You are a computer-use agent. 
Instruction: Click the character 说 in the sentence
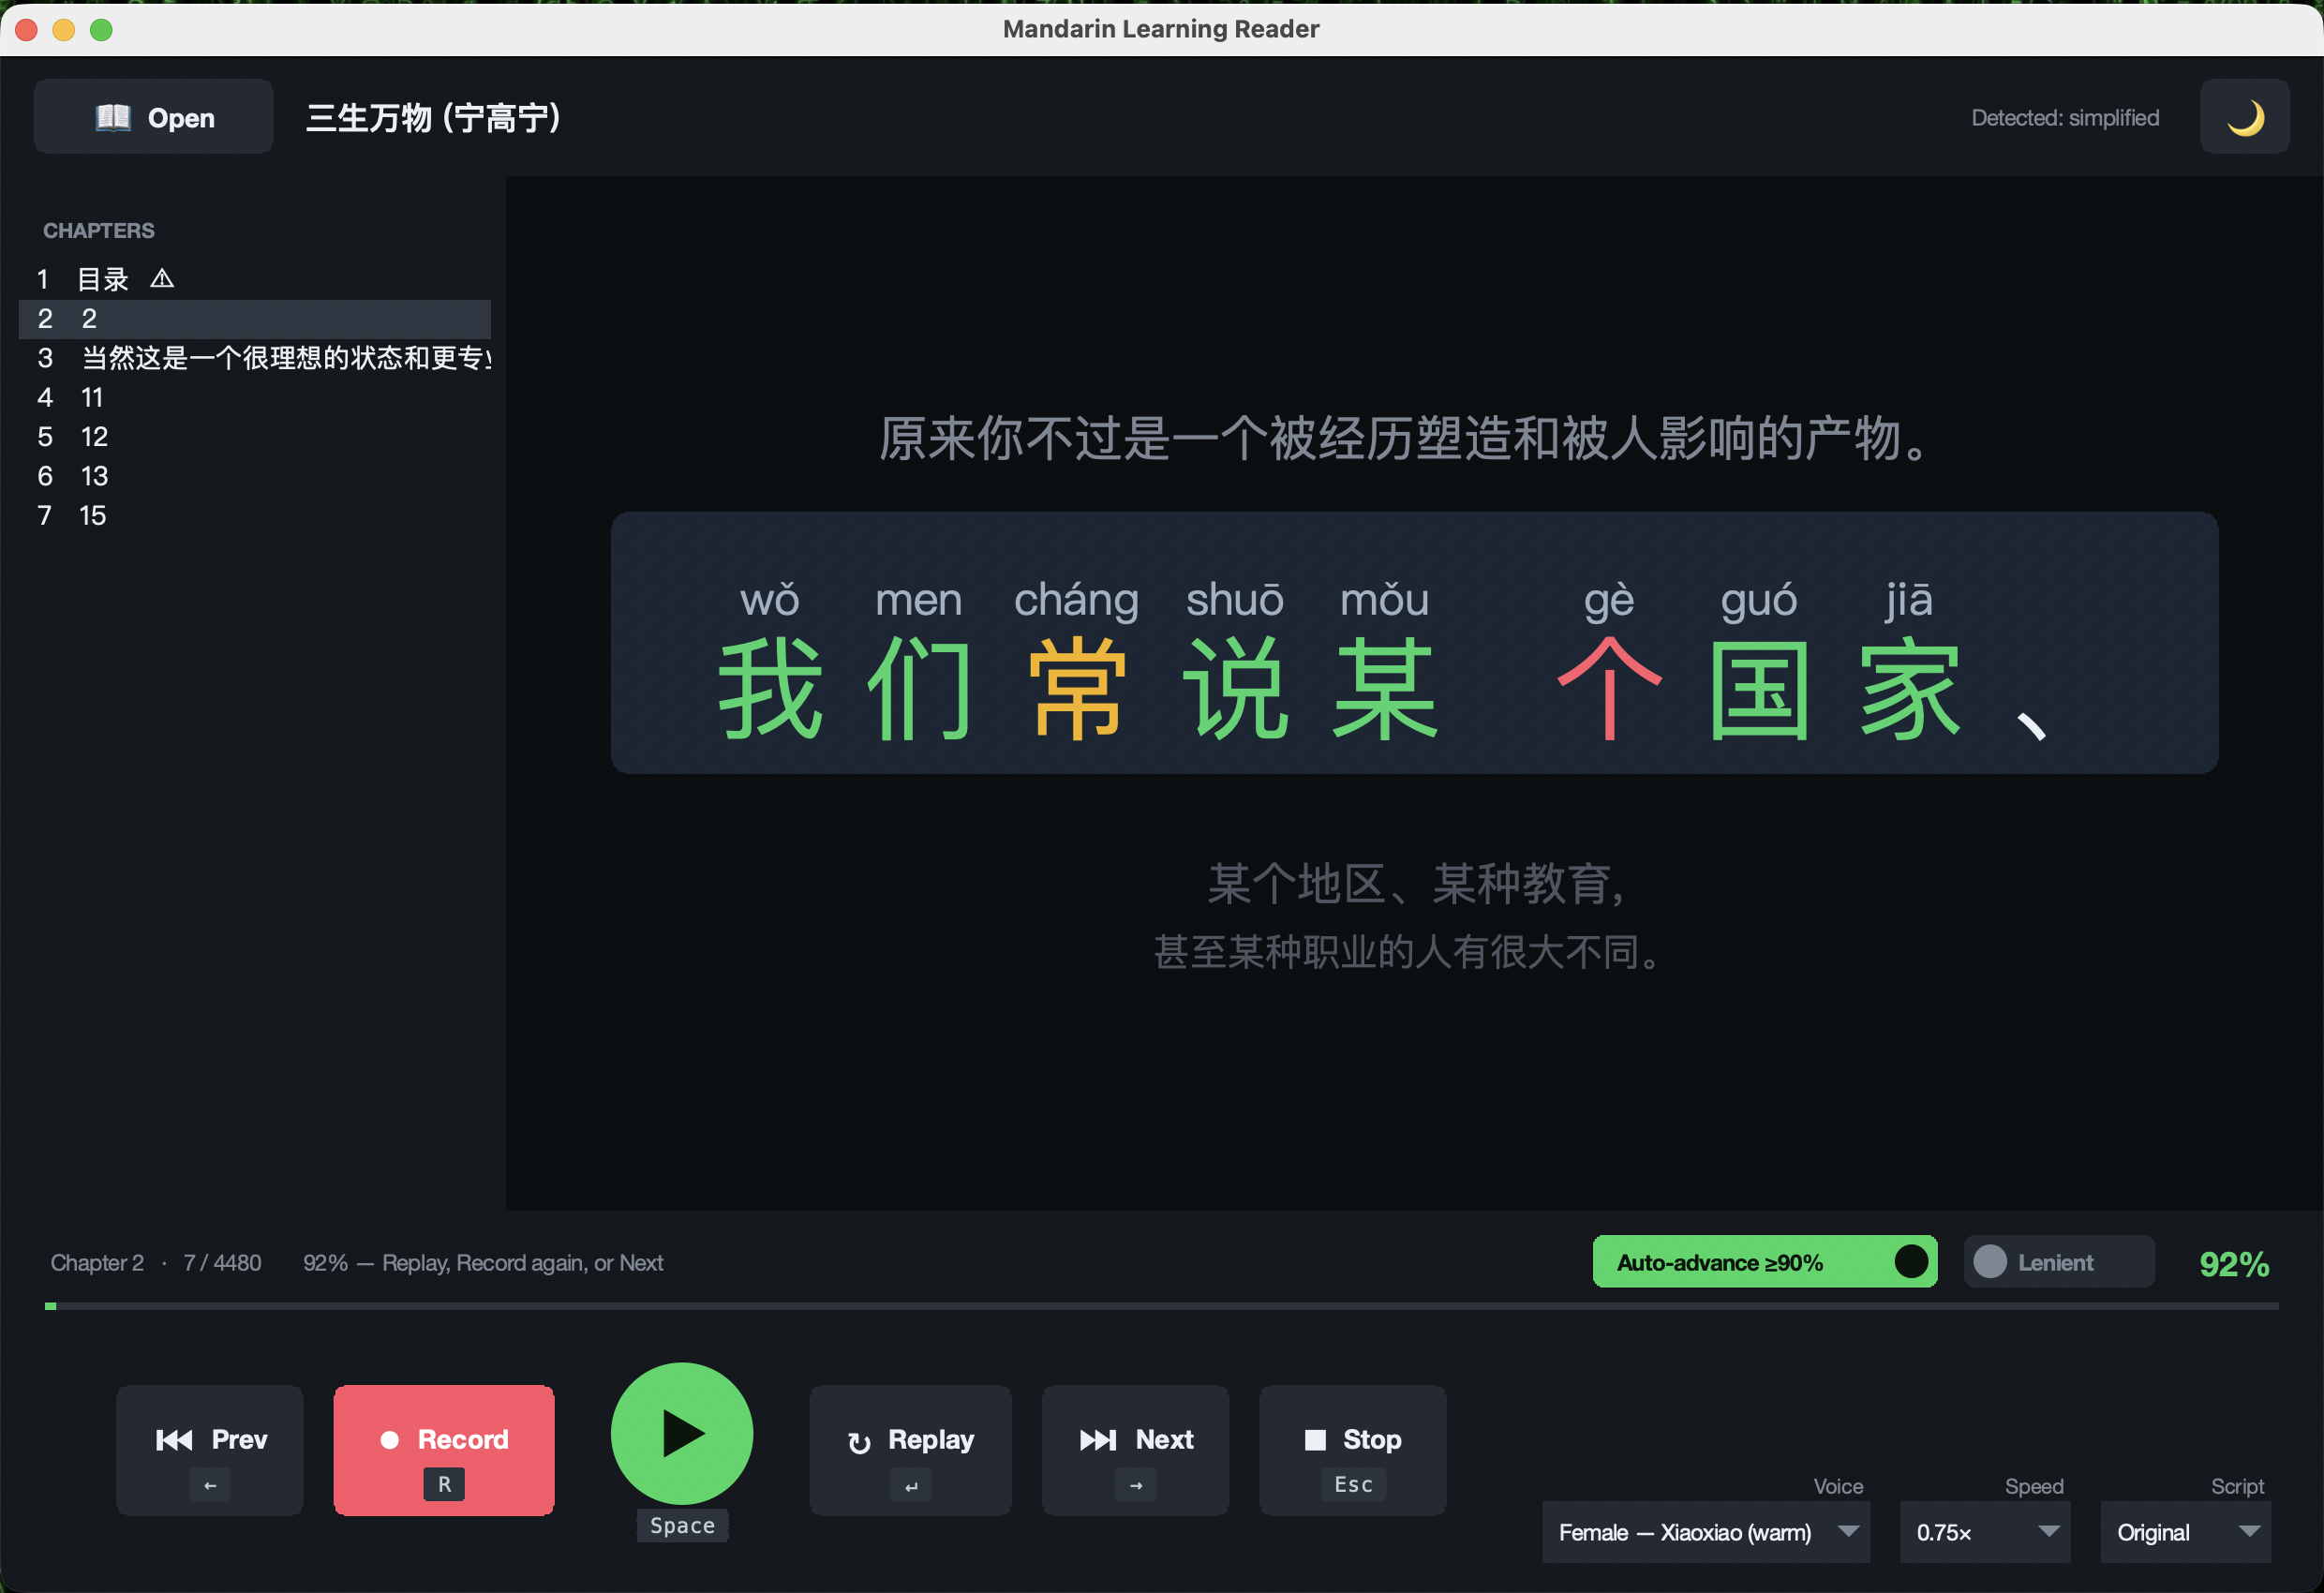click(x=1235, y=690)
